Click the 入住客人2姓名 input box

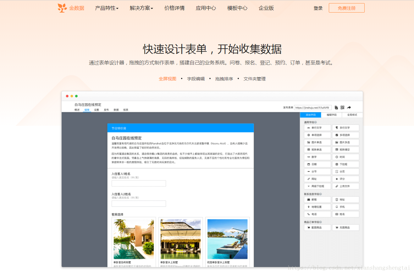[139, 204]
